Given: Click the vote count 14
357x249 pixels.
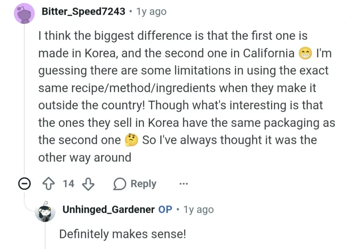Looking at the screenshot, I should coord(68,184).
